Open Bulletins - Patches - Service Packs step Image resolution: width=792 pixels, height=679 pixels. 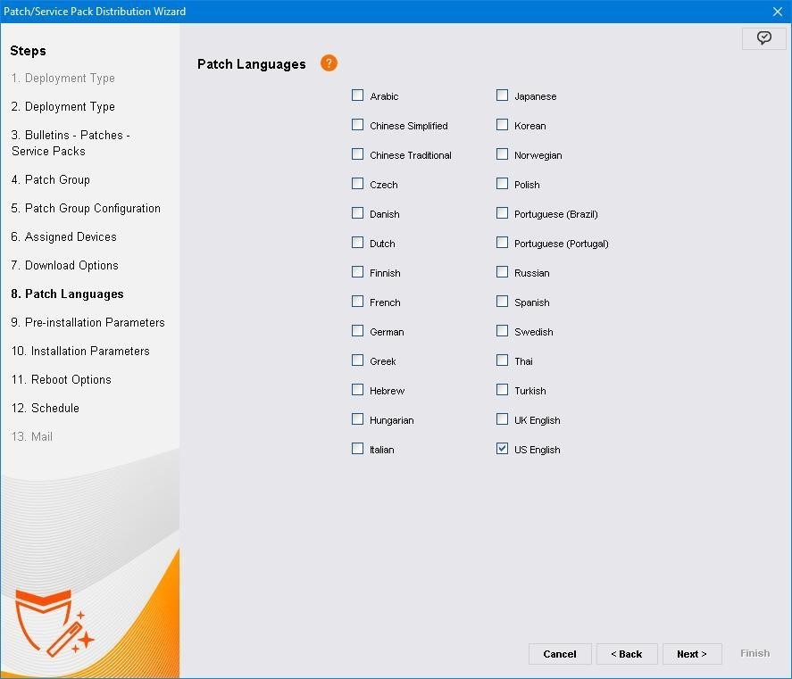pyautogui.click(x=71, y=144)
